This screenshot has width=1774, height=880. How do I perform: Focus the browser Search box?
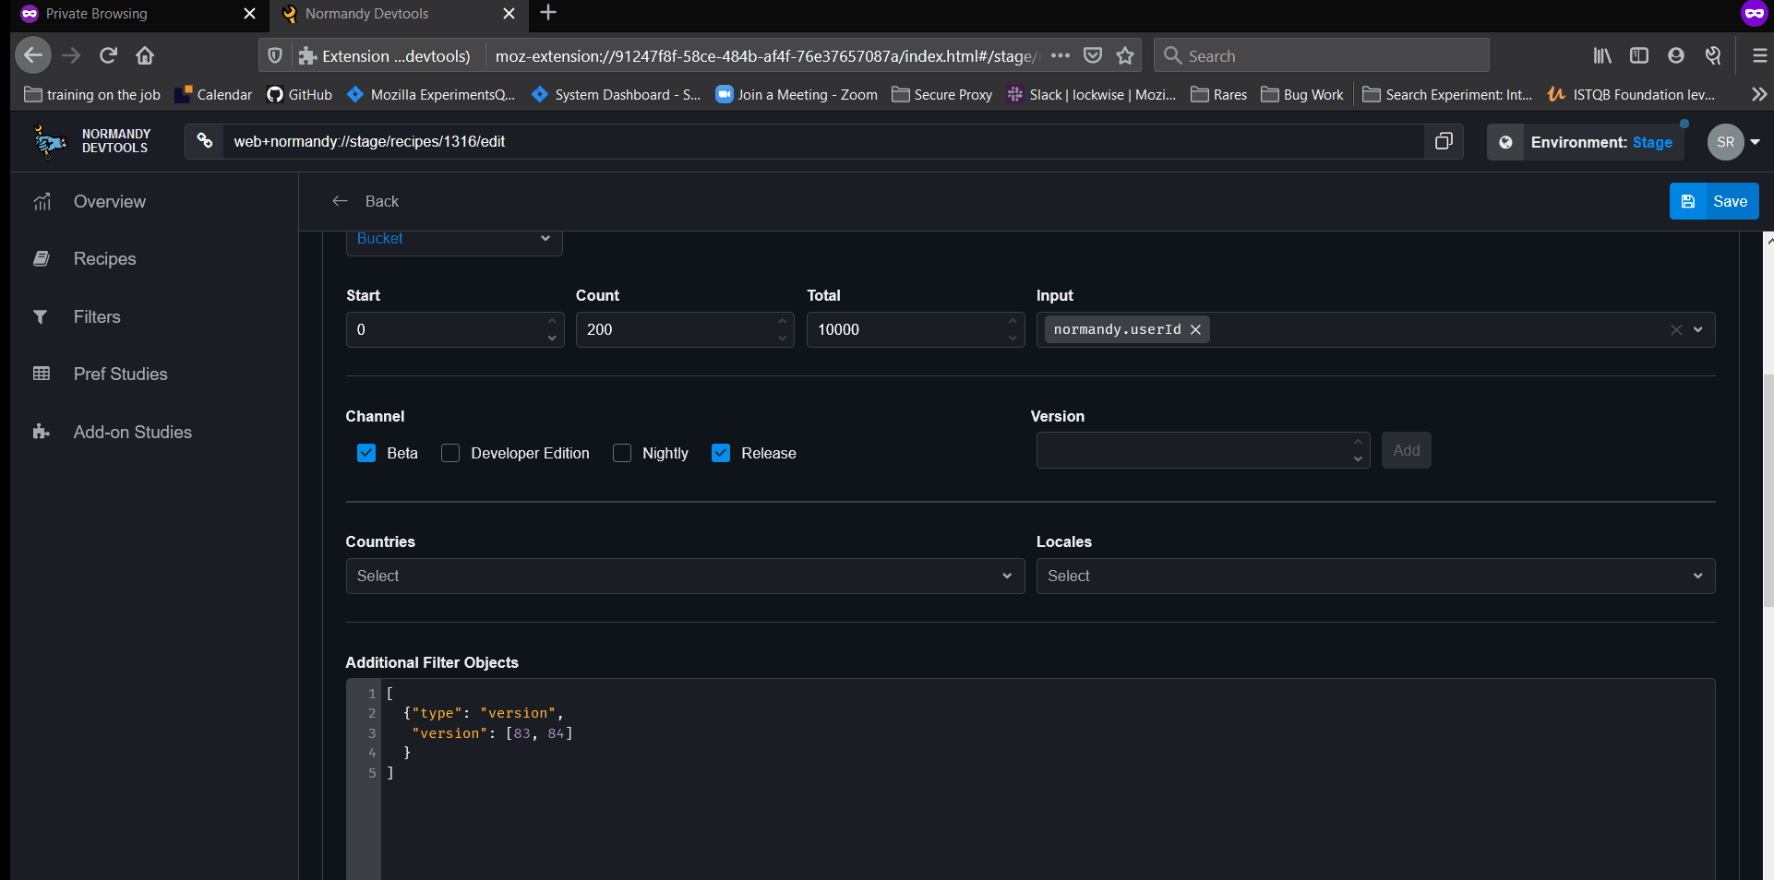tap(1322, 55)
